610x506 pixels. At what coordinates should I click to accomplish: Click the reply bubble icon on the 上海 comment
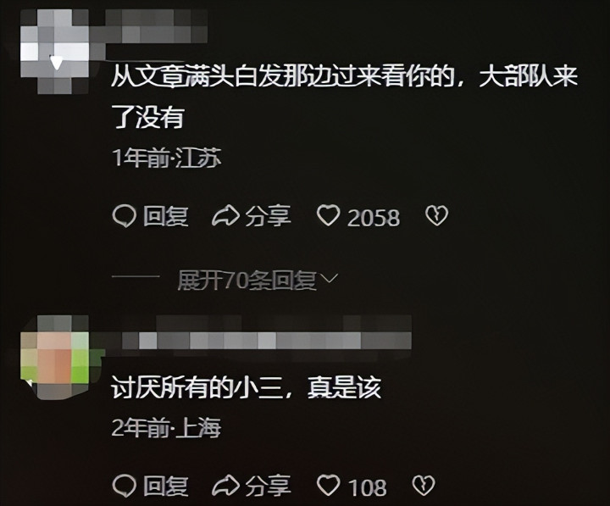[124, 486]
